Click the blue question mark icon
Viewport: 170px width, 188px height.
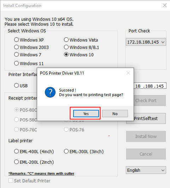pyautogui.click(x=50, y=92)
